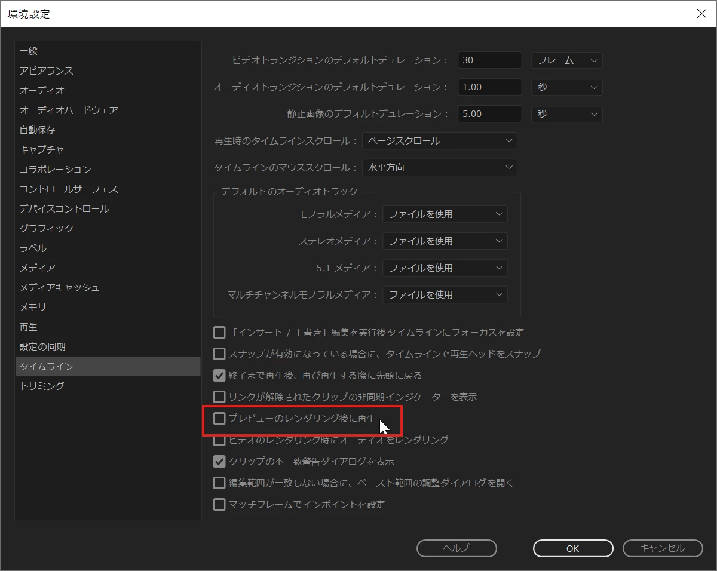Open still image 秒 unit dropdown
717x571 pixels.
tap(566, 114)
